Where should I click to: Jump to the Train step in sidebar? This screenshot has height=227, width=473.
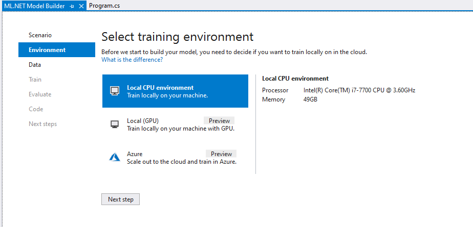point(35,80)
